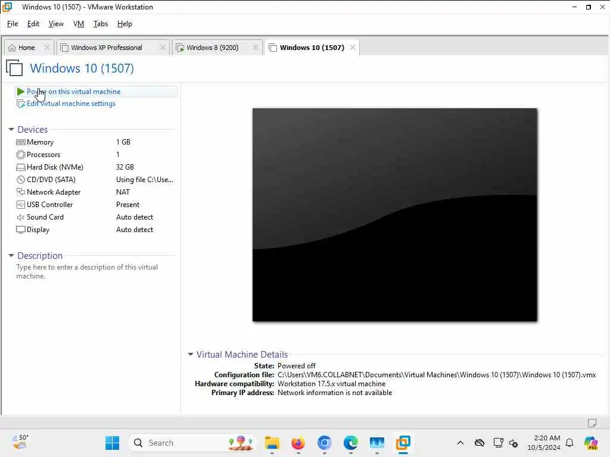Click the Edit virtual machine settings icon
610x457 pixels.
coord(21,104)
